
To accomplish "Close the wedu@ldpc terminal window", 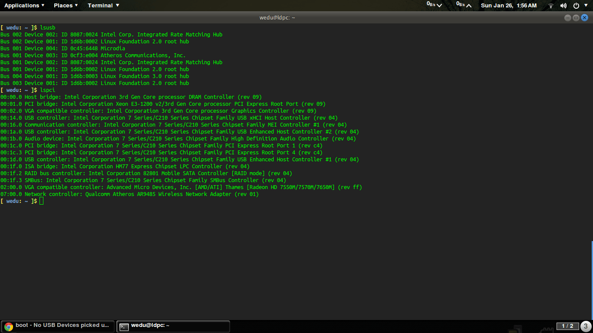I will point(584,18).
